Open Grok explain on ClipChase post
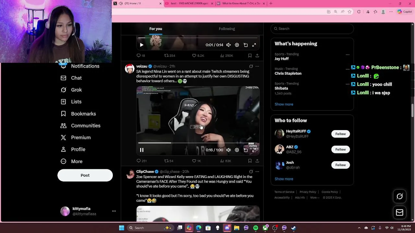Screen dimensions: 415x233 (251, 172)
